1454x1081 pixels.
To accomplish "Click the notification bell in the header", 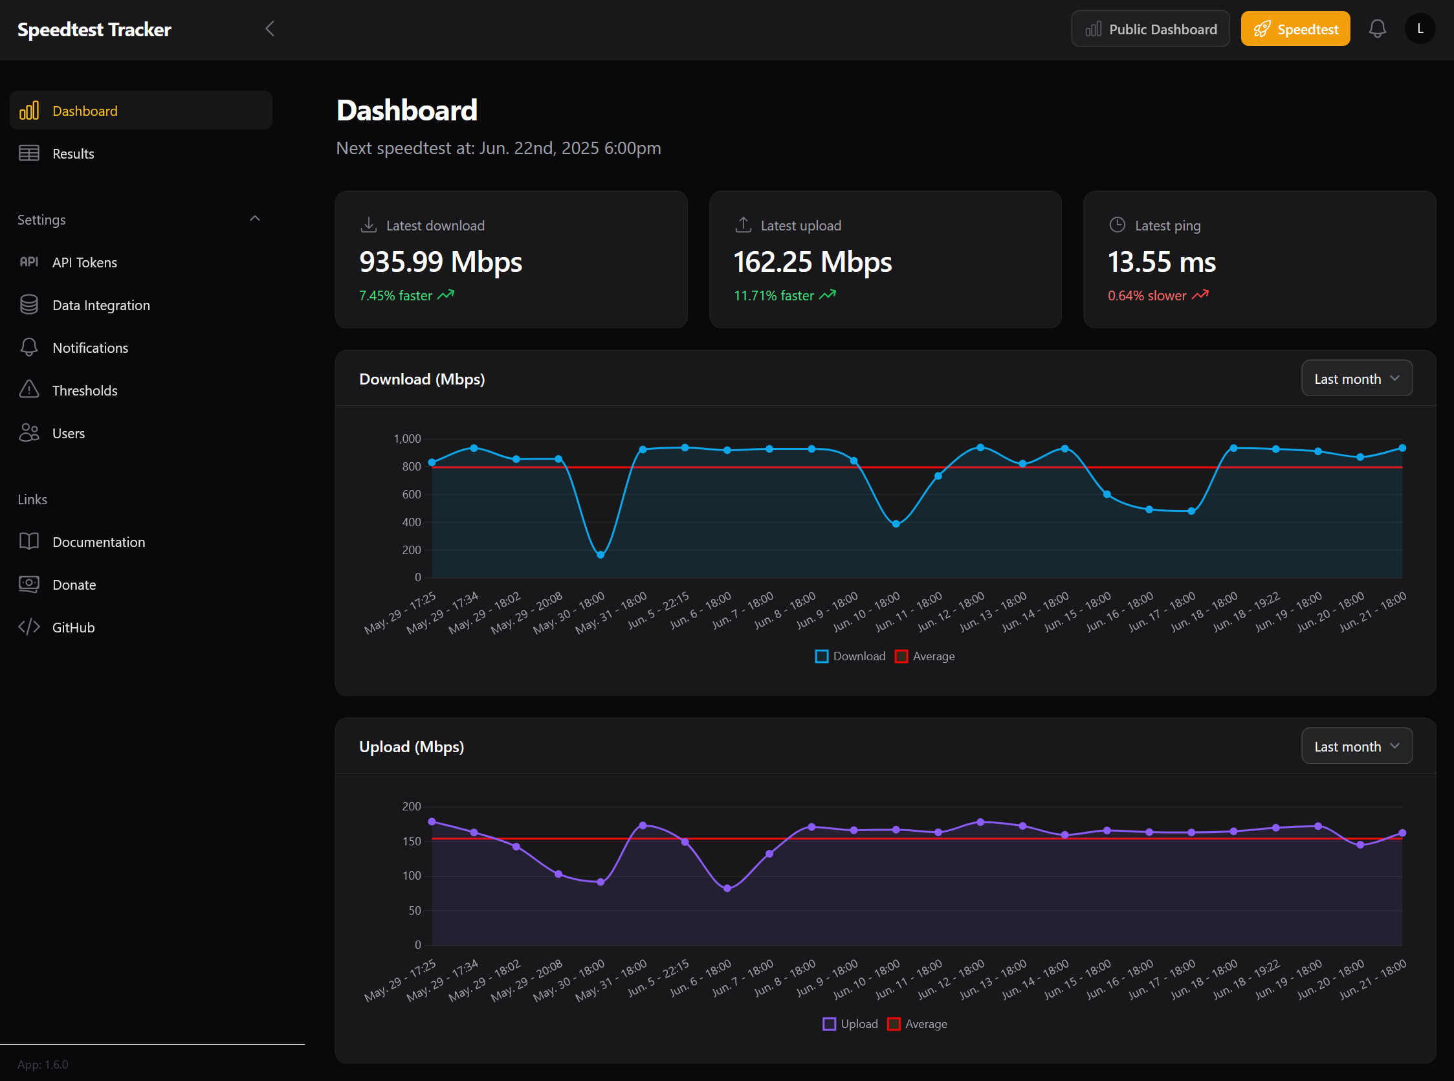I will [x=1378, y=28].
